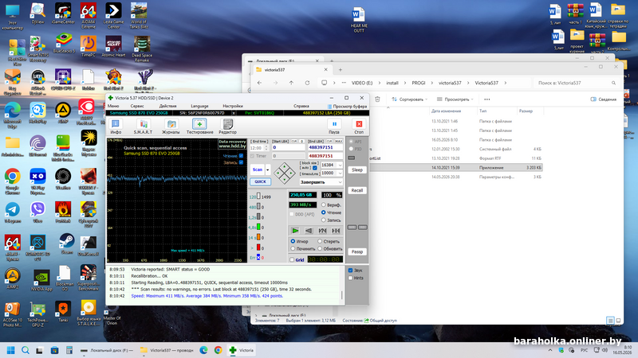Open the Scan button dropdown arrow

coord(268,169)
